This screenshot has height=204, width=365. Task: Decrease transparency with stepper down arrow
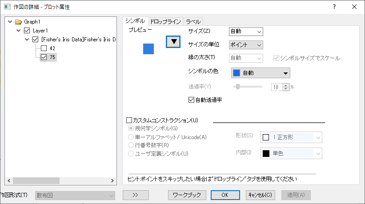point(285,88)
